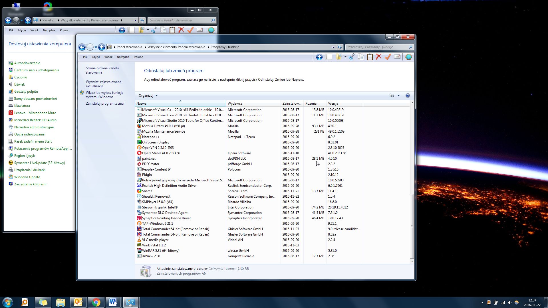
Task: Click the help question mark icon above list
Action: pyautogui.click(x=408, y=96)
